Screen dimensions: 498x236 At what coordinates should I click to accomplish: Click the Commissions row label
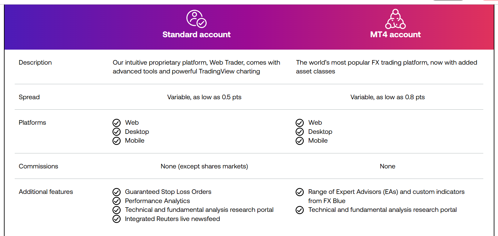point(38,166)
